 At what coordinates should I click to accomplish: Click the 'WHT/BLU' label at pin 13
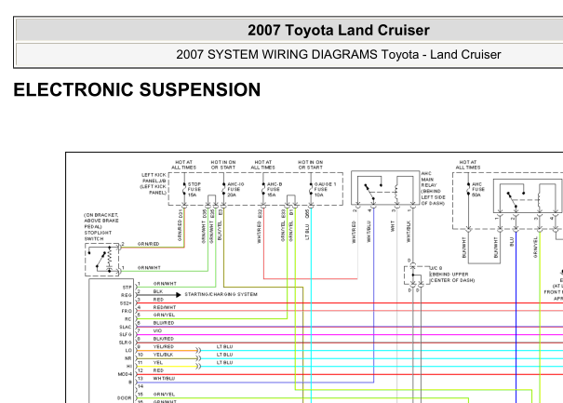click(x=164, y=378)
